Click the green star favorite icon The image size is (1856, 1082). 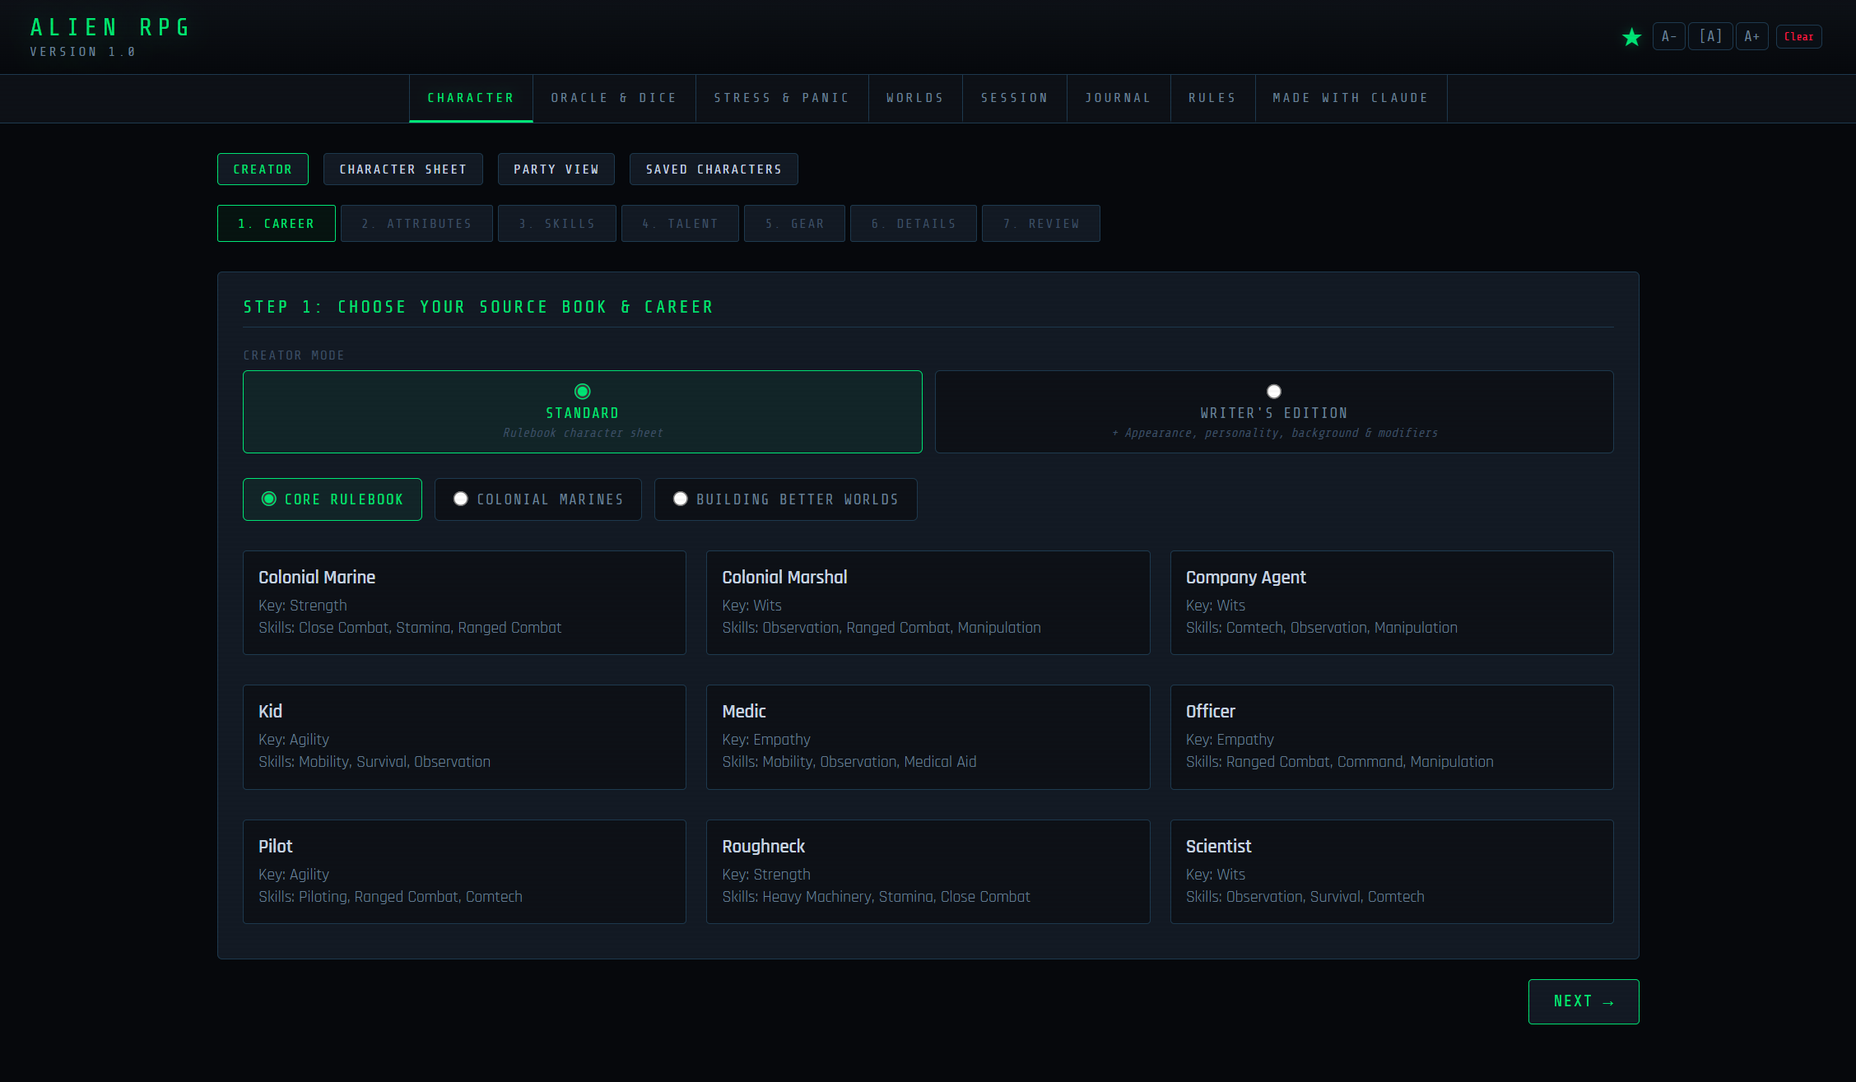[x=1631, y=37]
